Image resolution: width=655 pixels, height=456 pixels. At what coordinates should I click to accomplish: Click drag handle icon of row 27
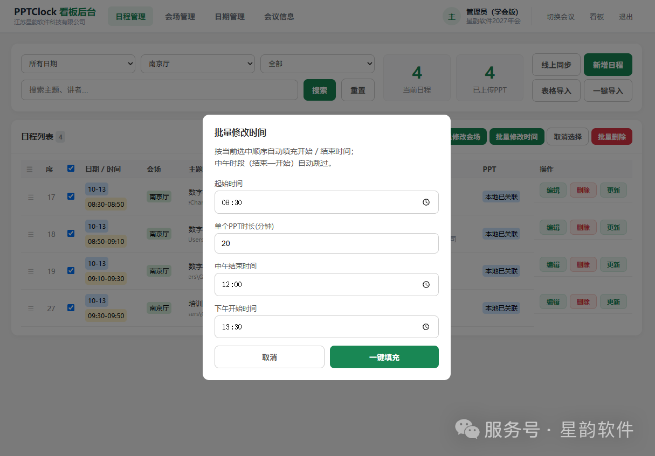[x=31, y=308]
